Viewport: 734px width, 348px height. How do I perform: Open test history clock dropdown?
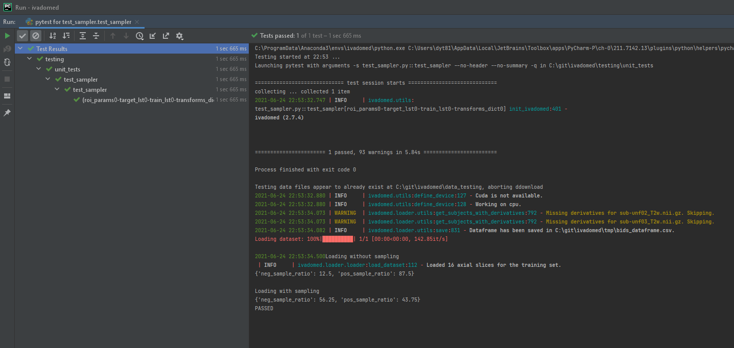(x=139, y=36)
